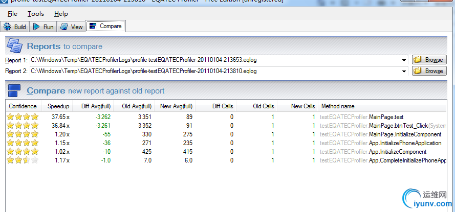Click the play icon on Run tab
This screenshot has width=455, height=212.
pos(36,27)
